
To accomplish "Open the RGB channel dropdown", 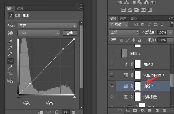I will click(39, 33).
